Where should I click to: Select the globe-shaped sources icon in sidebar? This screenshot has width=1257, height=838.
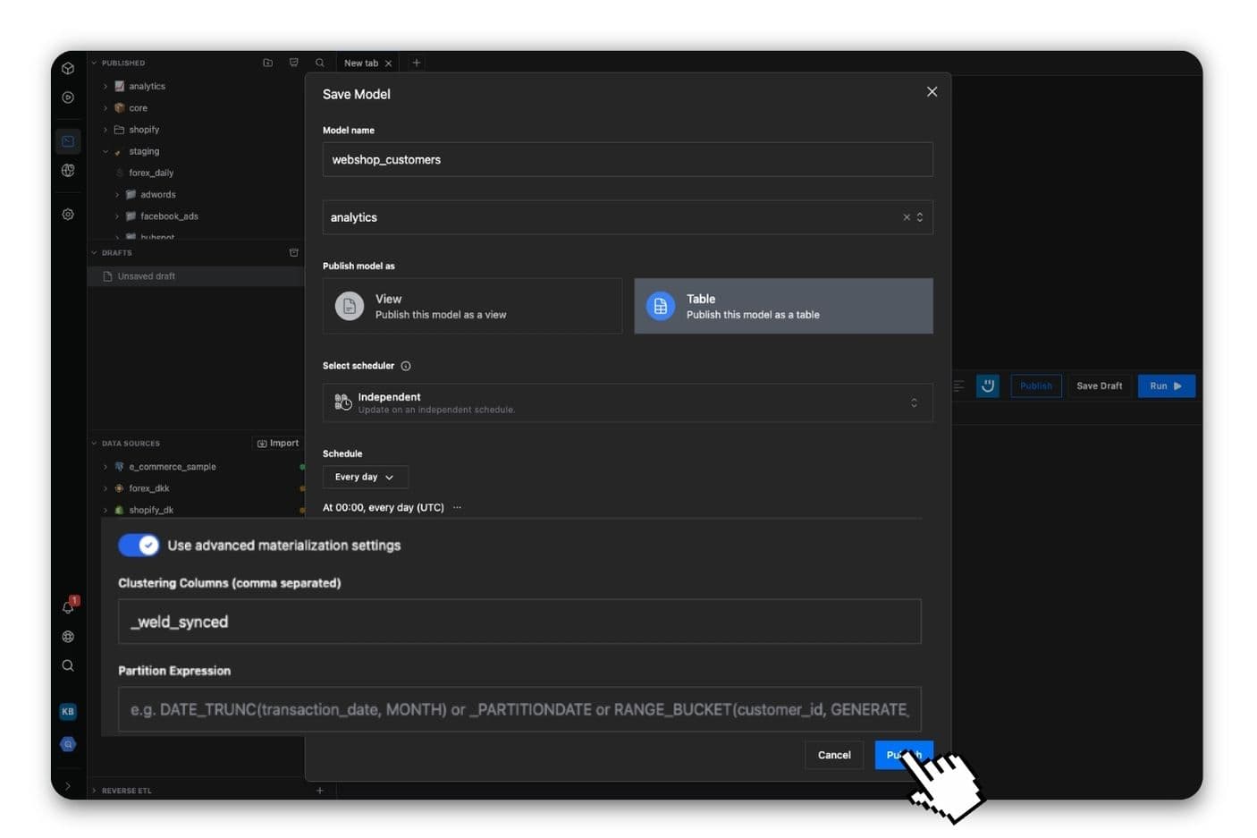click(x=68, y=170)
